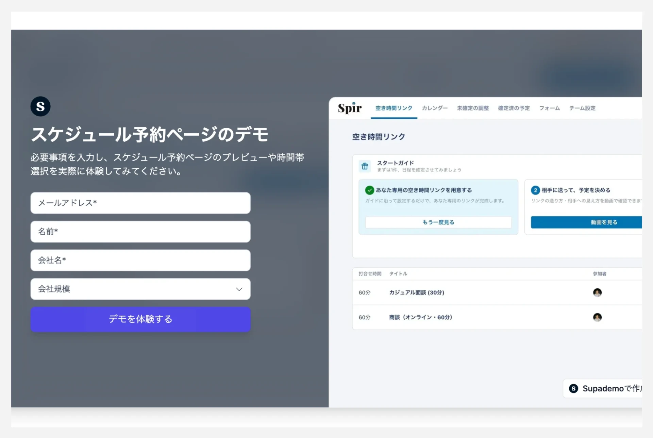Select the カジュアル面談 (30分) row title
Image resolution: width=653 pixels, height=438 pixels.
click(417, 292)
